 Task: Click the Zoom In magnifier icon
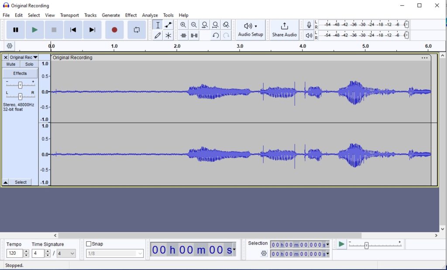[x=183, y=25]
